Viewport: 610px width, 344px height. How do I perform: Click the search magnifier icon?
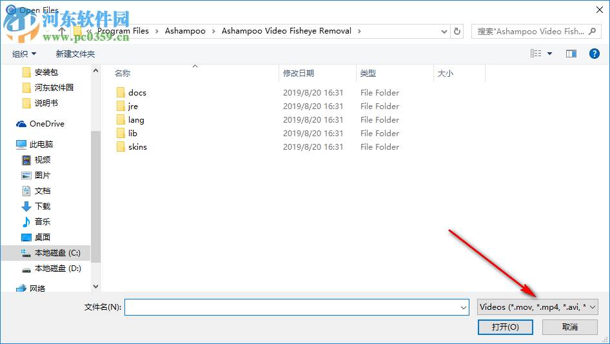(592, 31)
